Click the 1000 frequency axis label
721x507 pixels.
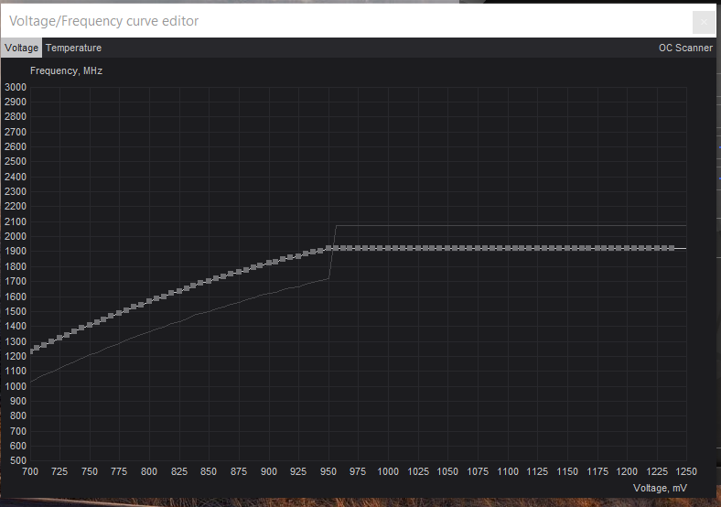coord(16,386)
